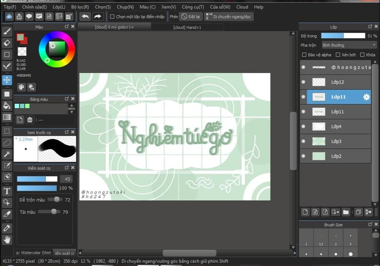Select the Fill rectangle tool

pyautogui.click(x=7, y=94)
